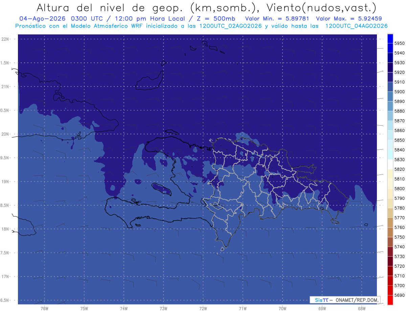Click the 5920 colorbar label
Image resolution: width=406 pixels, height=313 pixels.
coord(399,72)
